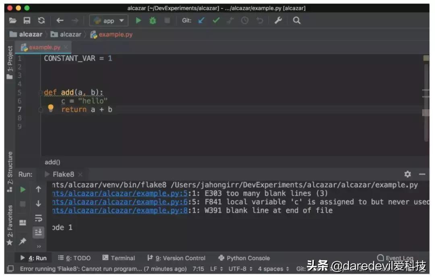Run the app configuration with green play icon
This screenshot has height=280, width=435.
coord(139,20)
